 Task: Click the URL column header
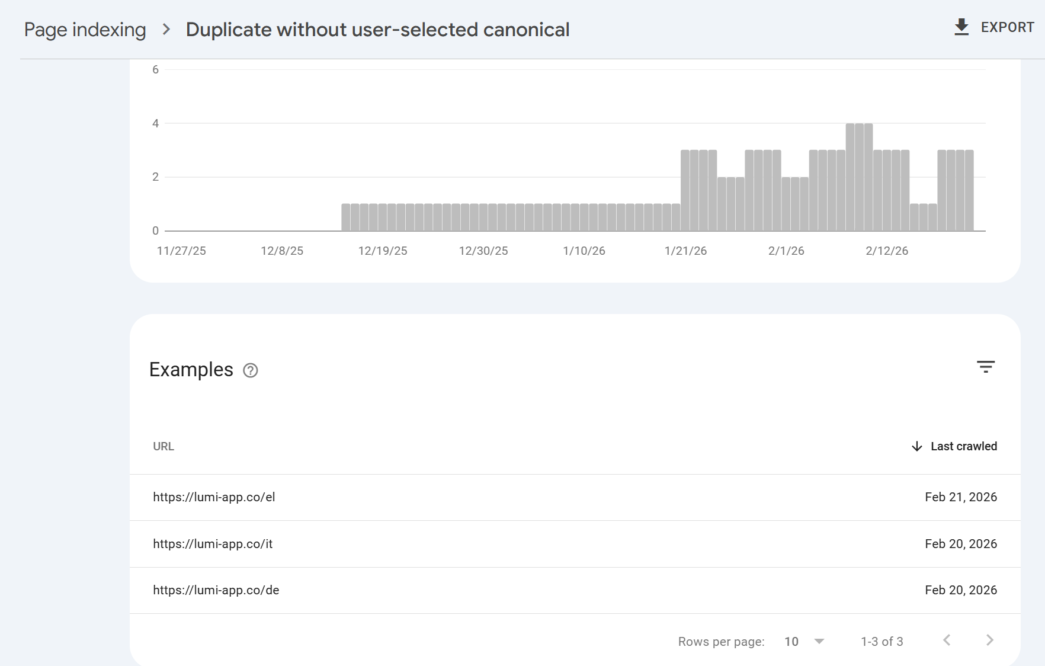pyautogui.click(x=164, y=446)
